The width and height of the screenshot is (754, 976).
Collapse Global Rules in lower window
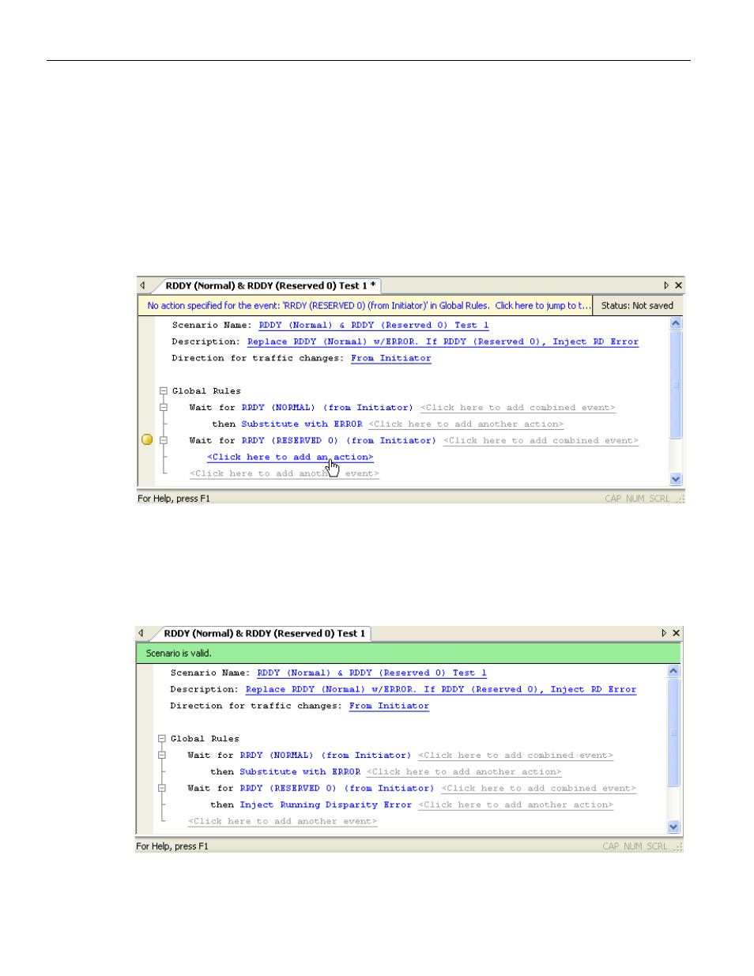tap(162, 738)
